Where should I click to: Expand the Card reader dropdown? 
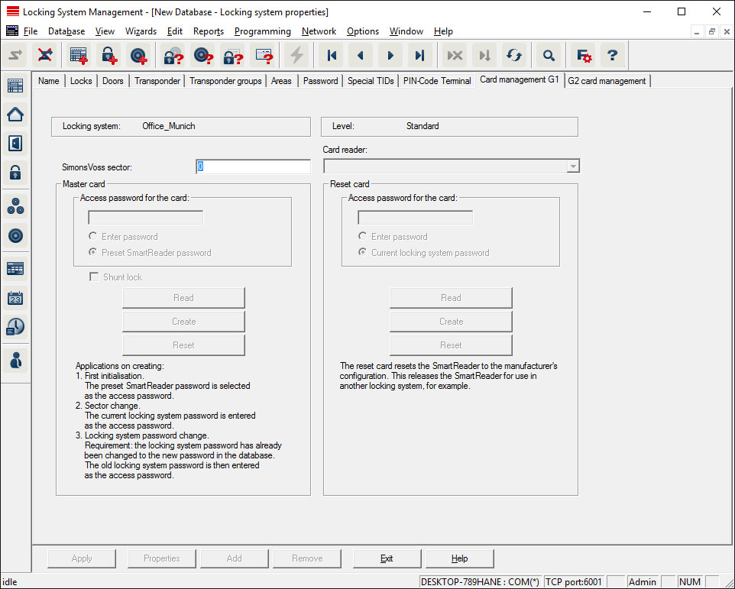tap(572, 167)
